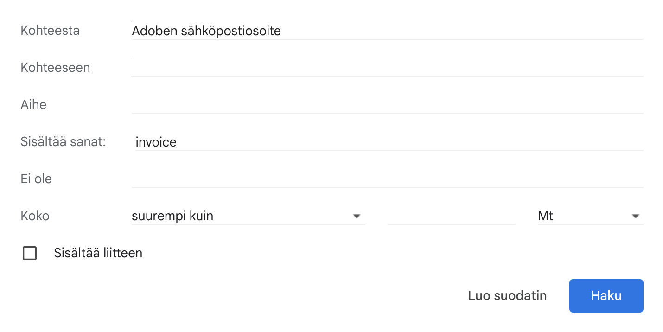Click the Ei ole excluded words field
663x332 pixels.
pos(387,179)
